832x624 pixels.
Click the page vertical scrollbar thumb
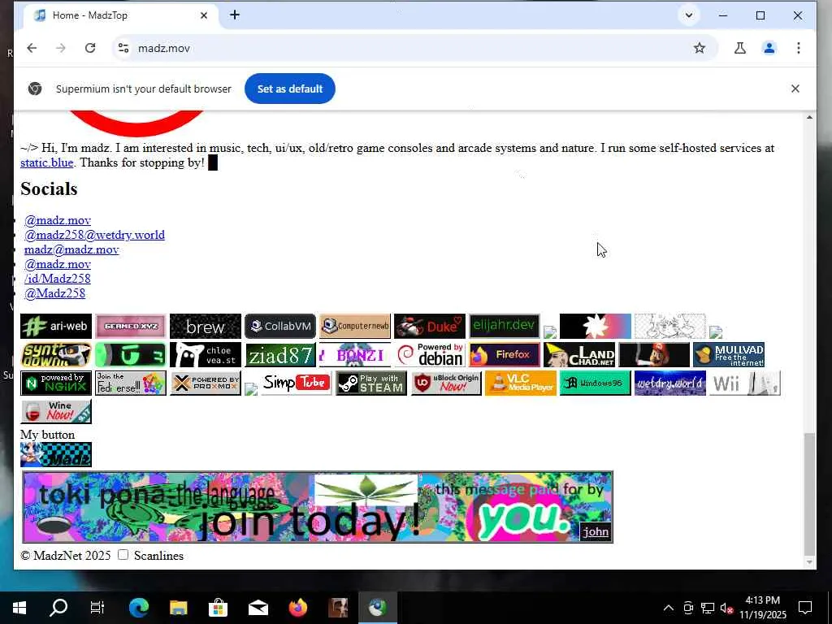(808, 493)
